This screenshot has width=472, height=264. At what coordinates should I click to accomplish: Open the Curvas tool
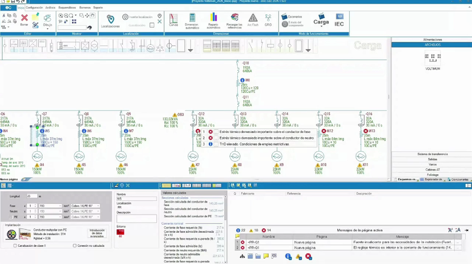173,20
